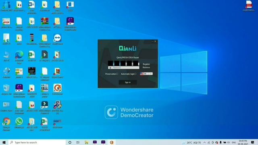
Task: Open the Windows Start menu
Action: (x=4, y=142)
